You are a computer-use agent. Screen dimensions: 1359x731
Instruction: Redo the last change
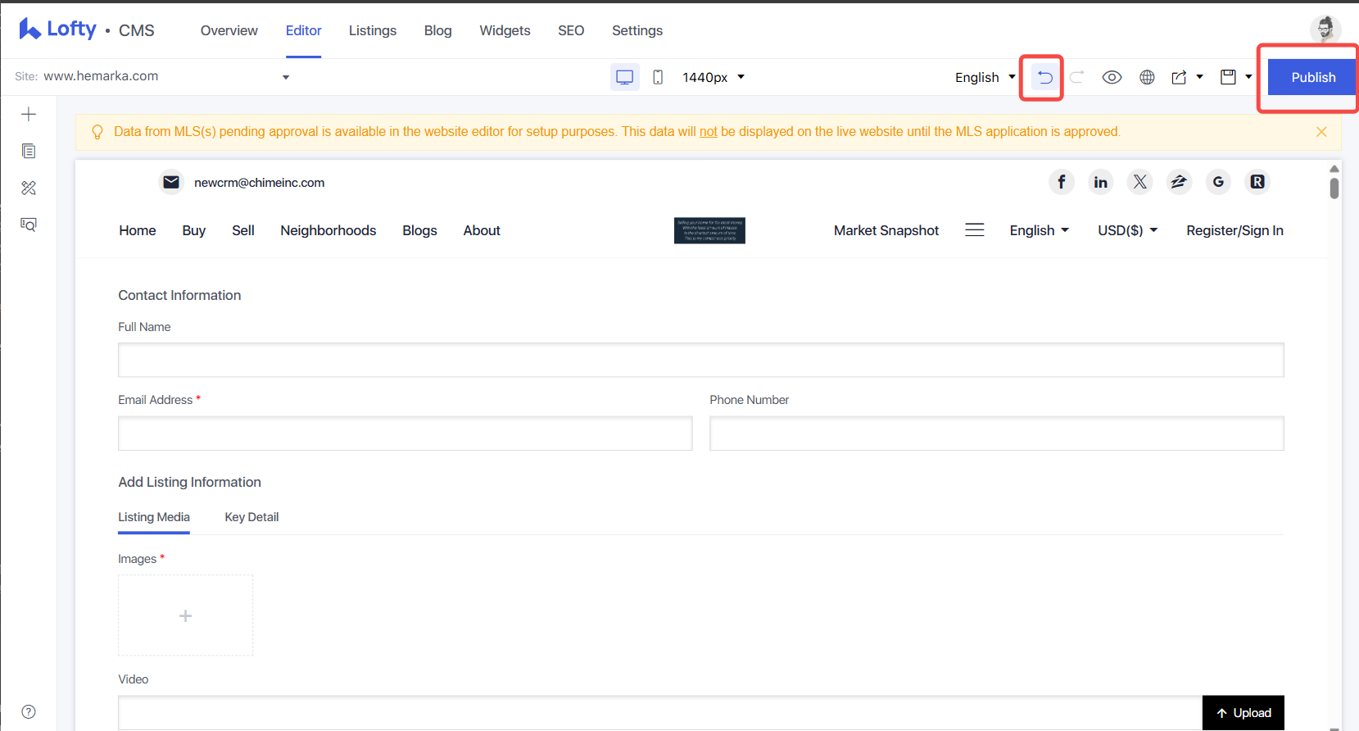point(1077,77)
